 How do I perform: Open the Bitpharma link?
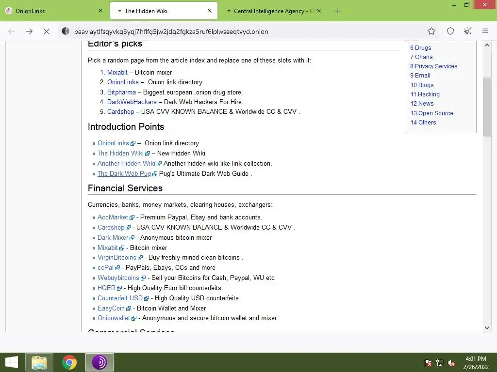click(x=121, y=93)
